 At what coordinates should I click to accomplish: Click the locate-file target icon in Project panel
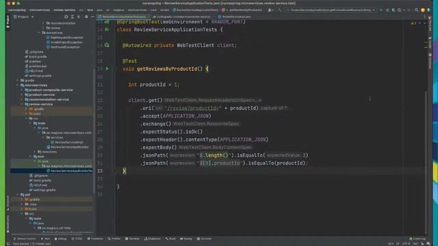click(x=66, y=16)
